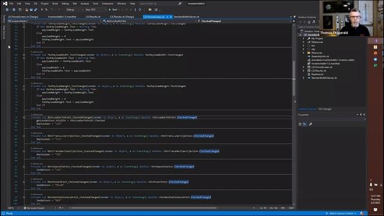Click the Visual Studio logo icon
The width and height of the screenshot is (384, 216).
click(5, 4)
